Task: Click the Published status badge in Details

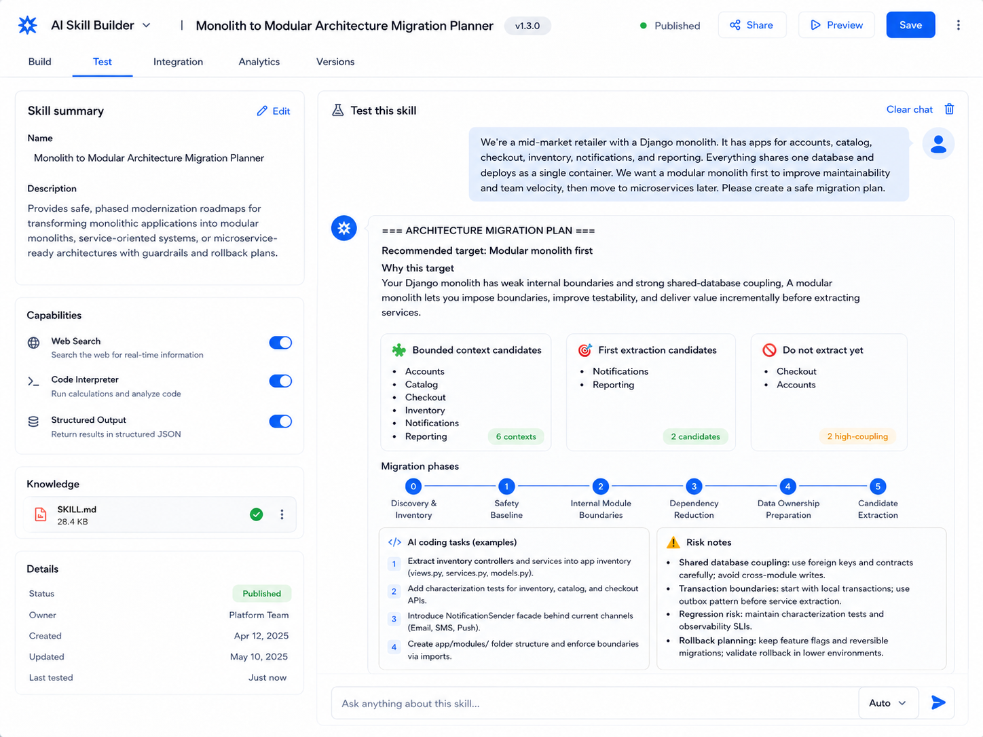Action: pyautogui.click(x=262, y=593)
